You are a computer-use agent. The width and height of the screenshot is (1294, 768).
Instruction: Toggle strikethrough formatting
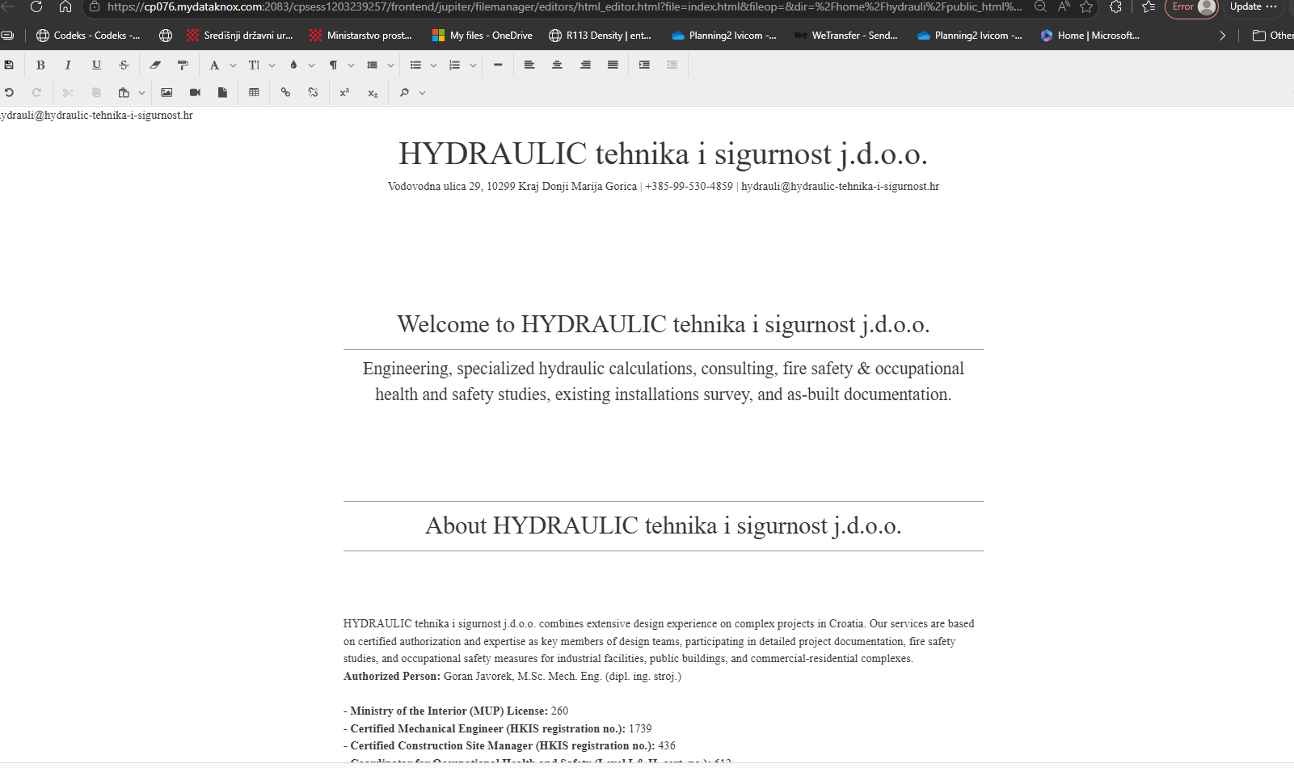tap(124, 65)
